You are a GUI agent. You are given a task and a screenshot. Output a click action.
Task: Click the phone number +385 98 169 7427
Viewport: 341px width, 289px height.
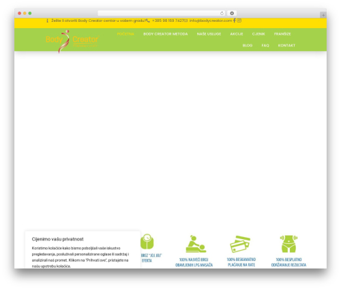pos(168,20)
